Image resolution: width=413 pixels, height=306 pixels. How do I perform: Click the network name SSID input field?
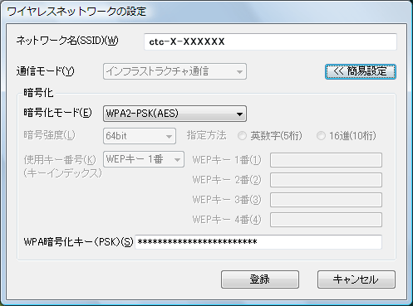pos(270,41)
